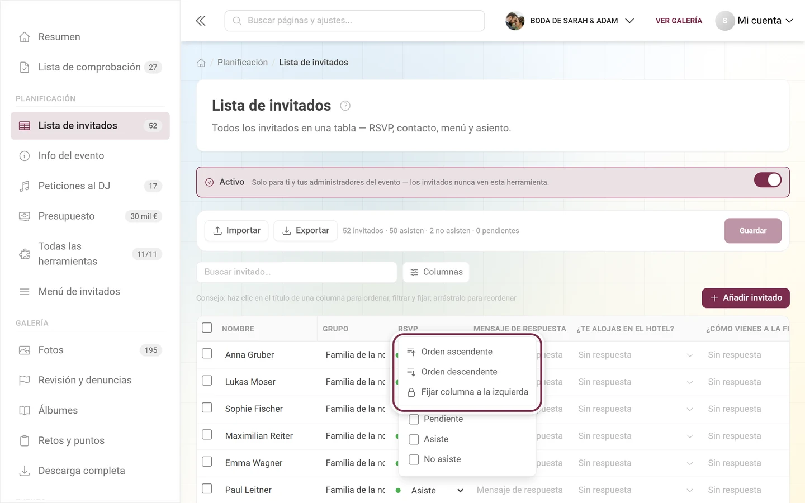Open the Boda de Sarah & Adam dropdown
This screenshot has width=805, height=503.
(570, 21)
